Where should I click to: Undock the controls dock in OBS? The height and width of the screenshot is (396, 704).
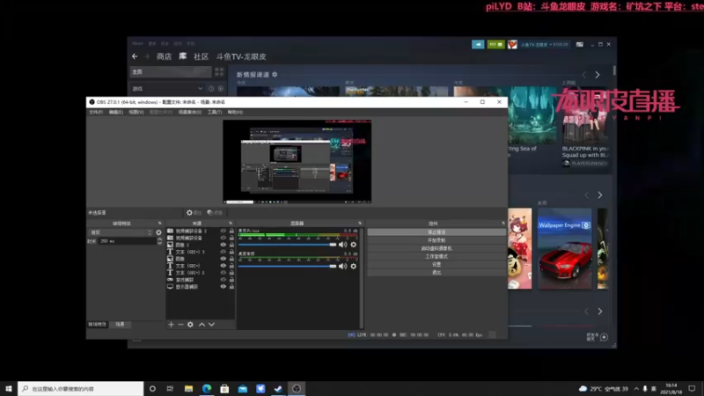(x=502, y=224)
